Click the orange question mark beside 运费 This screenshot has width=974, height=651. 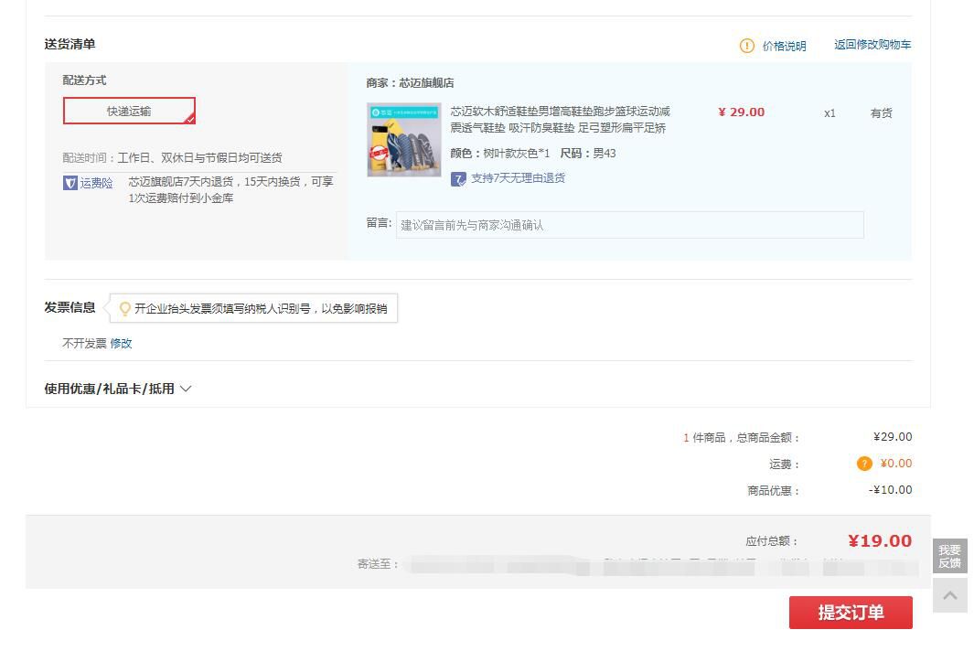click(x=864, y=464)
